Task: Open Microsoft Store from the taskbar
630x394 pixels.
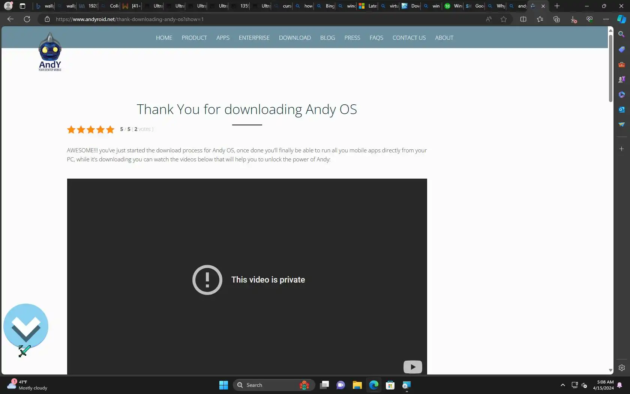Action: [x=390, y=385]
